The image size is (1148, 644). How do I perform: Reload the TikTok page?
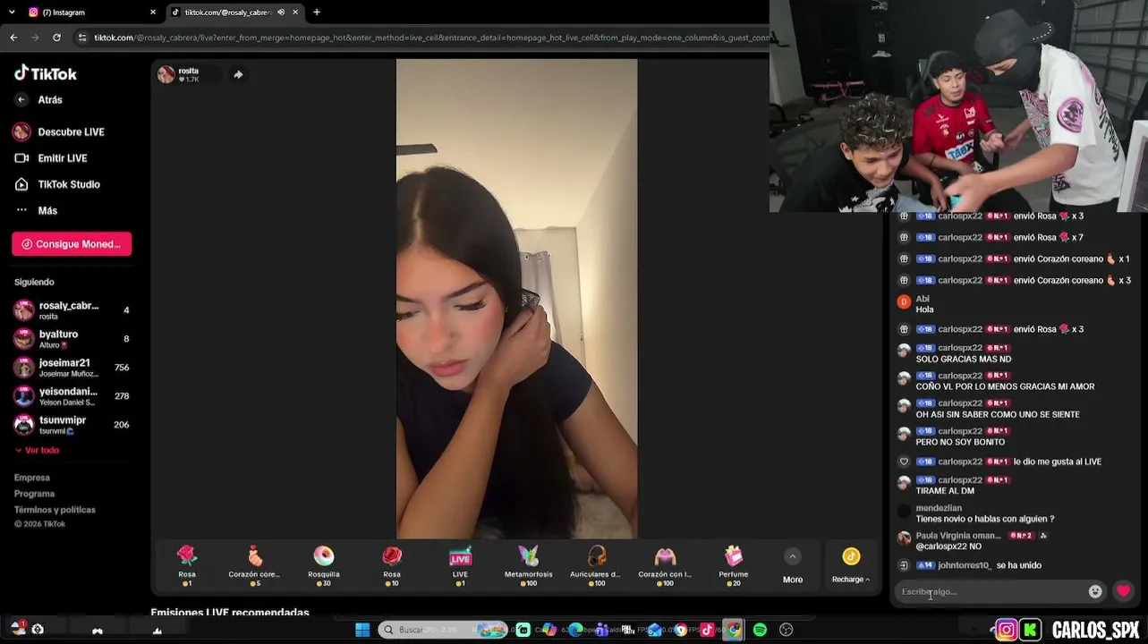(x=56, y=38)
